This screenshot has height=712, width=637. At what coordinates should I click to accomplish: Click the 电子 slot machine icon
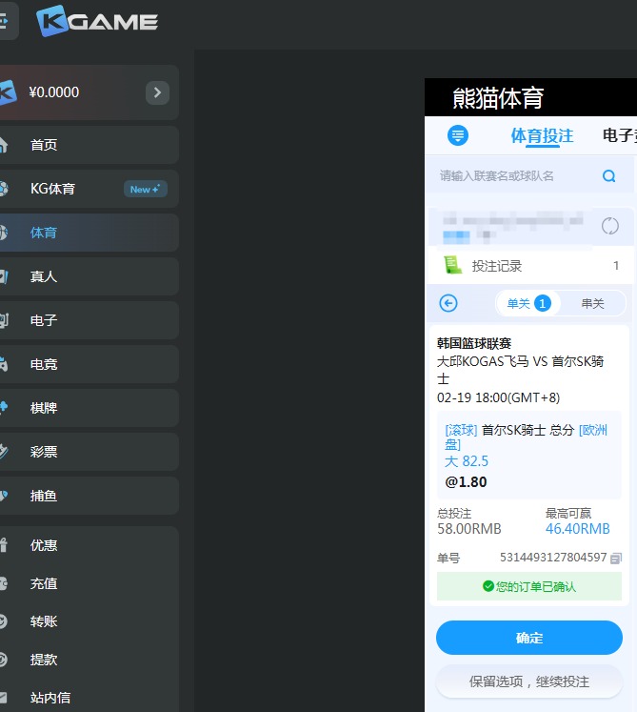coord(3,320)
